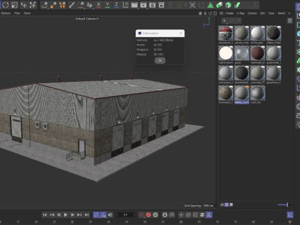This screenshot has height=225, width=300.
Task: Switch material manager to grid view
Action: [x=226, y=205]
